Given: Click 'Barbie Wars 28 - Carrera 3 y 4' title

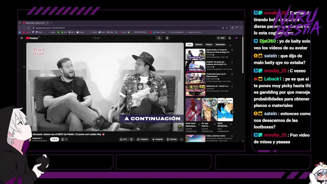Looking at the screenshot, I should pyautogui.click(x=217, y=86).
